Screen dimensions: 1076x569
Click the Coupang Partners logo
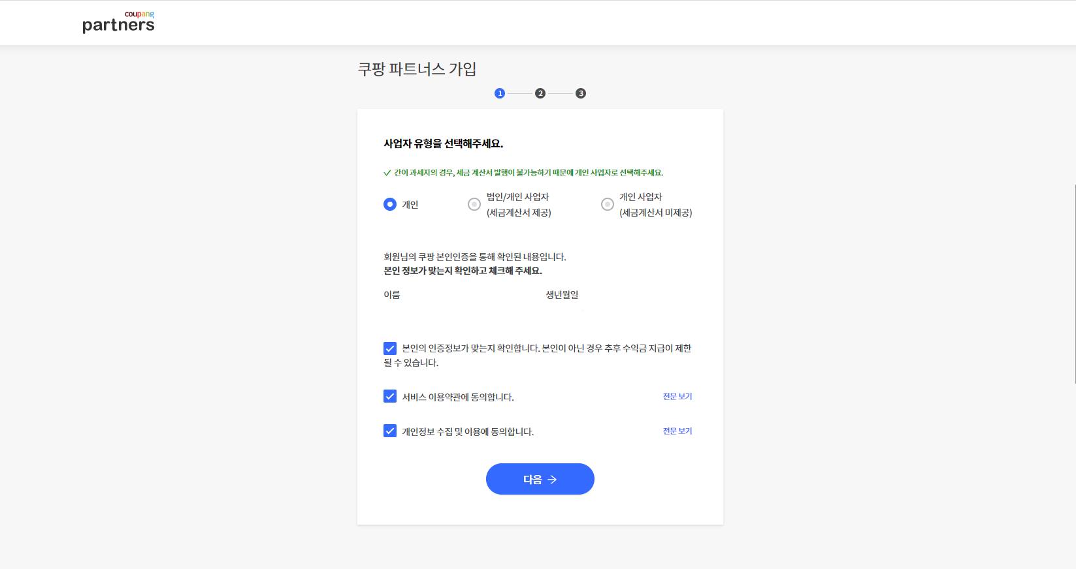click(x=118, y=22)
